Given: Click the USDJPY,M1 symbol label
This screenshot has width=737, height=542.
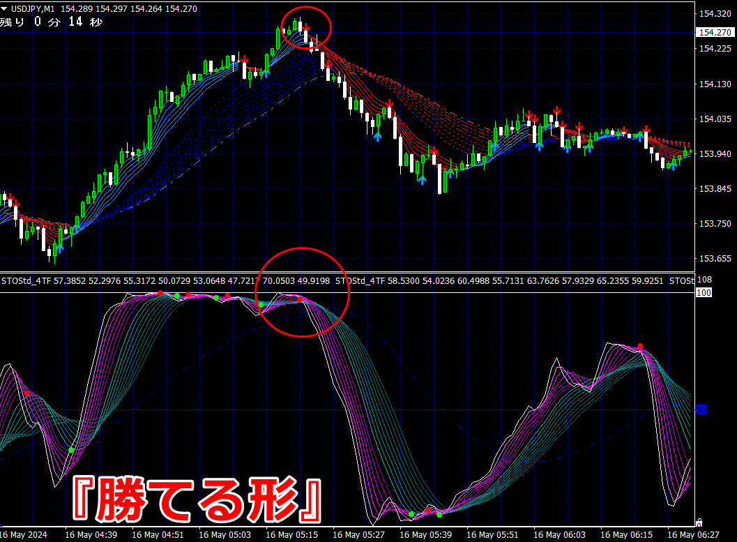Looking at the screenshot, I should [33, 8].
